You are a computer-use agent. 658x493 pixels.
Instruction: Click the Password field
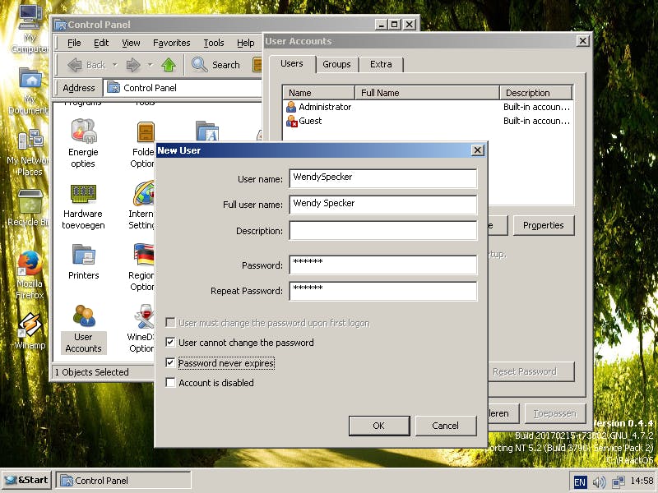[383, 265]
